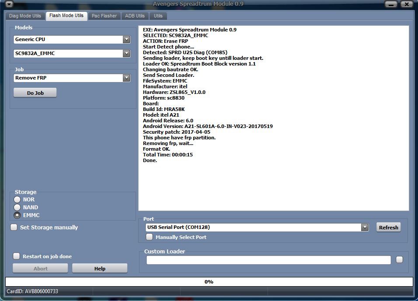Select EMMC storage radio button

[x=17, y=215]
